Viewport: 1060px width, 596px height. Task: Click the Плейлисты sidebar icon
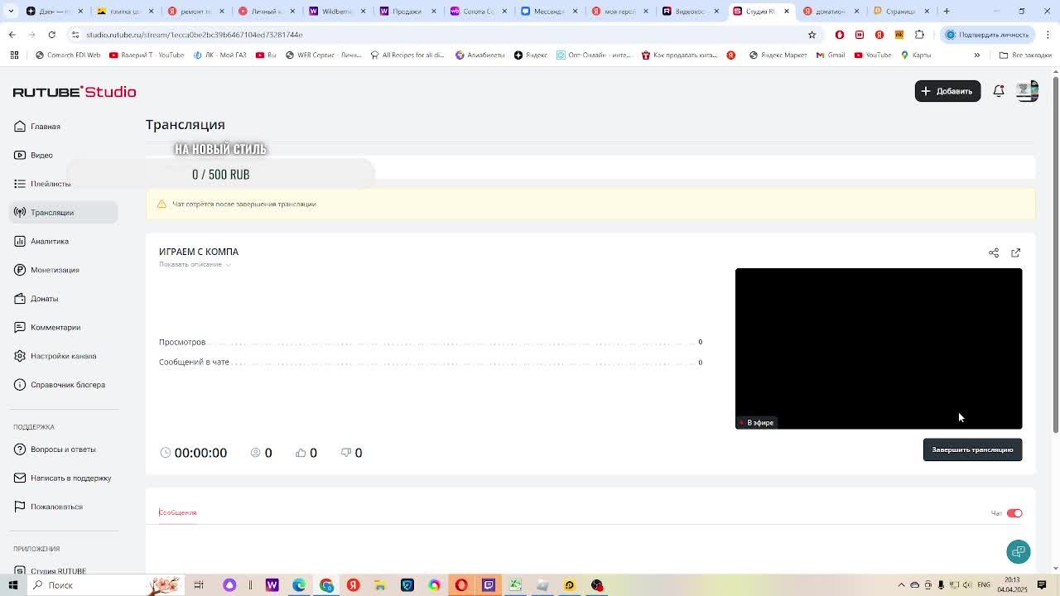click(x=20, y=184)
